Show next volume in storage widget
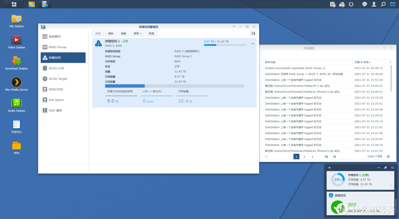399x219 pixels. tap(391, 186)
